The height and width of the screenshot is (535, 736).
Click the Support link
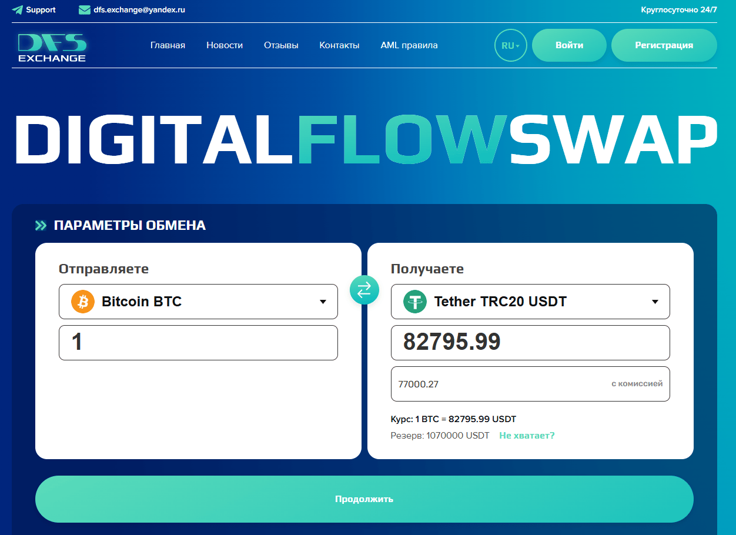(x=41, y=10)
